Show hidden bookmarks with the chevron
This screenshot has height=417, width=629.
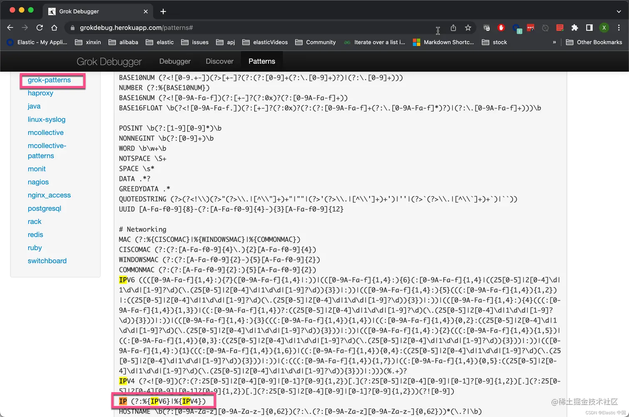click(554, 42)
